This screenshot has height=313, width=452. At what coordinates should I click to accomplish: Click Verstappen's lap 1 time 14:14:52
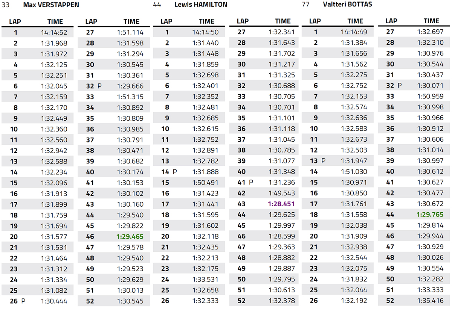tap(54, 33)
